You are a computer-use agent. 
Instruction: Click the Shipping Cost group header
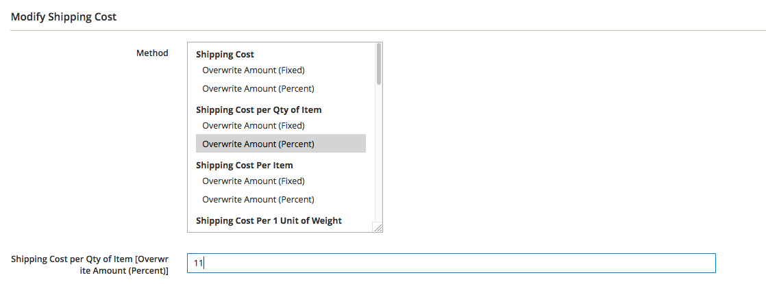pos(225,54)
